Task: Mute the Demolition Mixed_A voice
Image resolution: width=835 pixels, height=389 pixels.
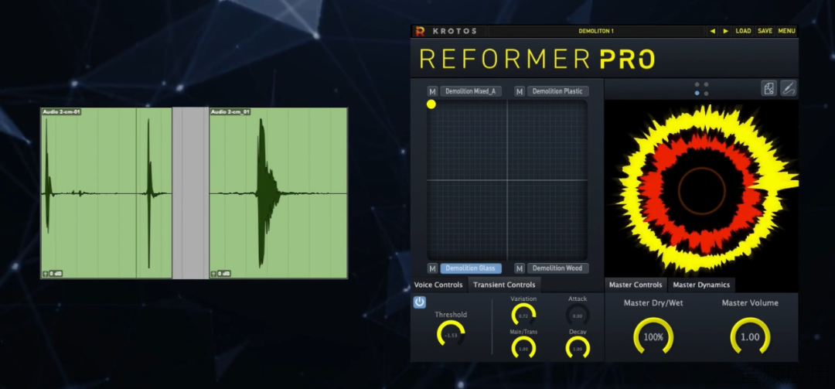Action: tap(432, 92)
